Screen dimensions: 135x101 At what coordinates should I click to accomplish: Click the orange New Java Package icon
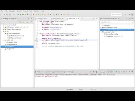33,15
